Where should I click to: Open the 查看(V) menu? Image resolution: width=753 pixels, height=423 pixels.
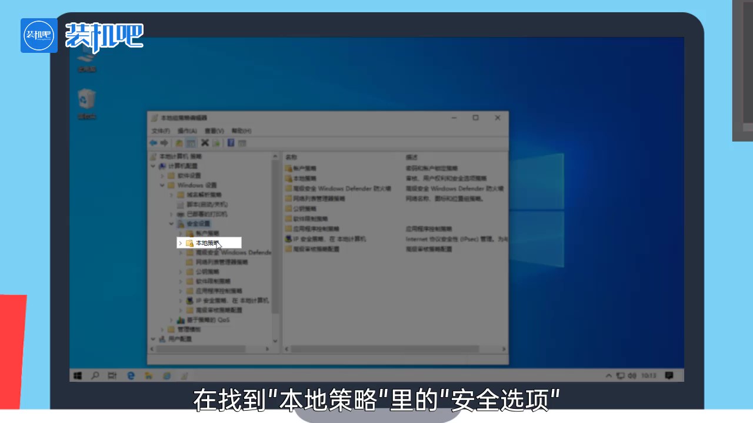214,130
